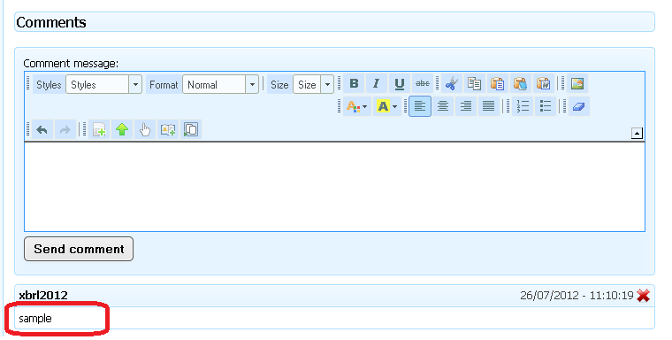This screenshot has width=672, height=340.
Task: Open the Format dropdown showing Normal
Action: tap(220, 85)
